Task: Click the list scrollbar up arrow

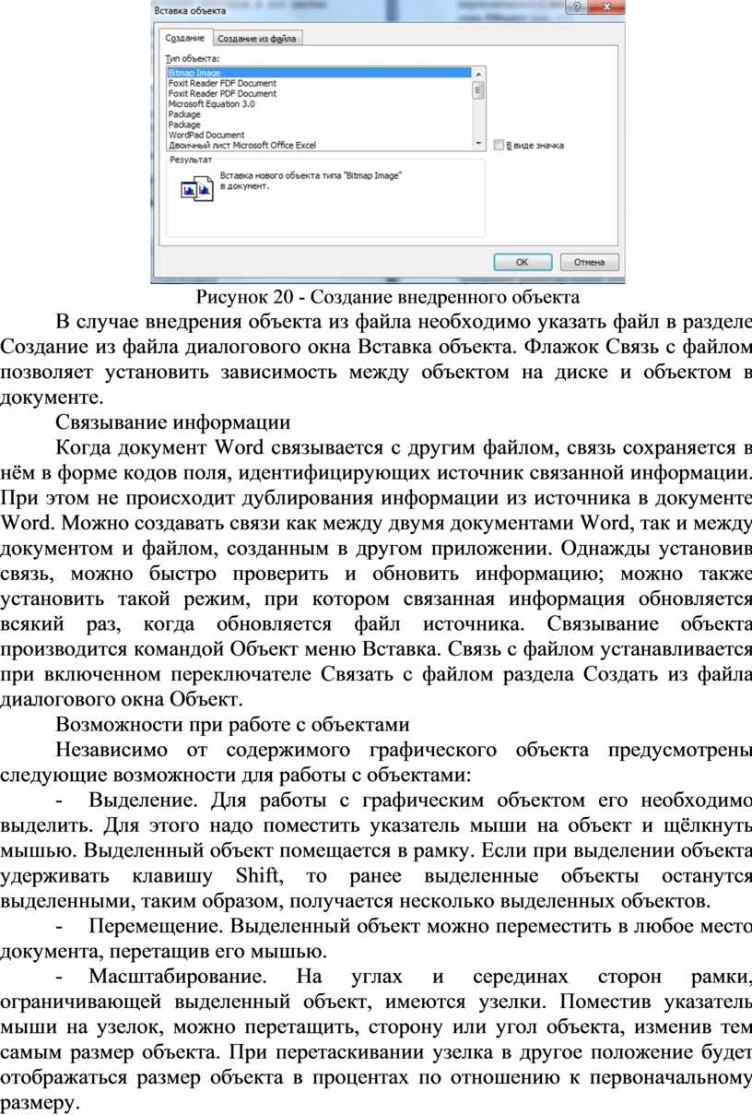Action: [478, 73]
